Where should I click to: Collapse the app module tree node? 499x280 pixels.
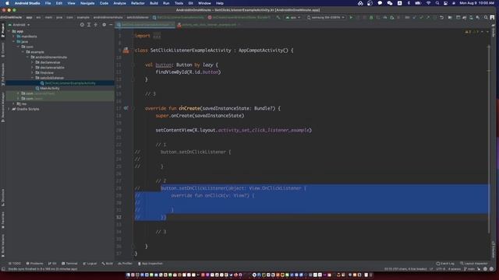point(9,31)
